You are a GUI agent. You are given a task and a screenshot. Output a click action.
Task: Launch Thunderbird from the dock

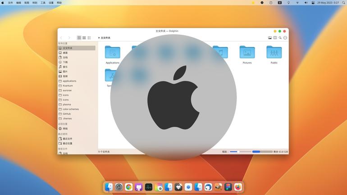(x=208, y=187)
